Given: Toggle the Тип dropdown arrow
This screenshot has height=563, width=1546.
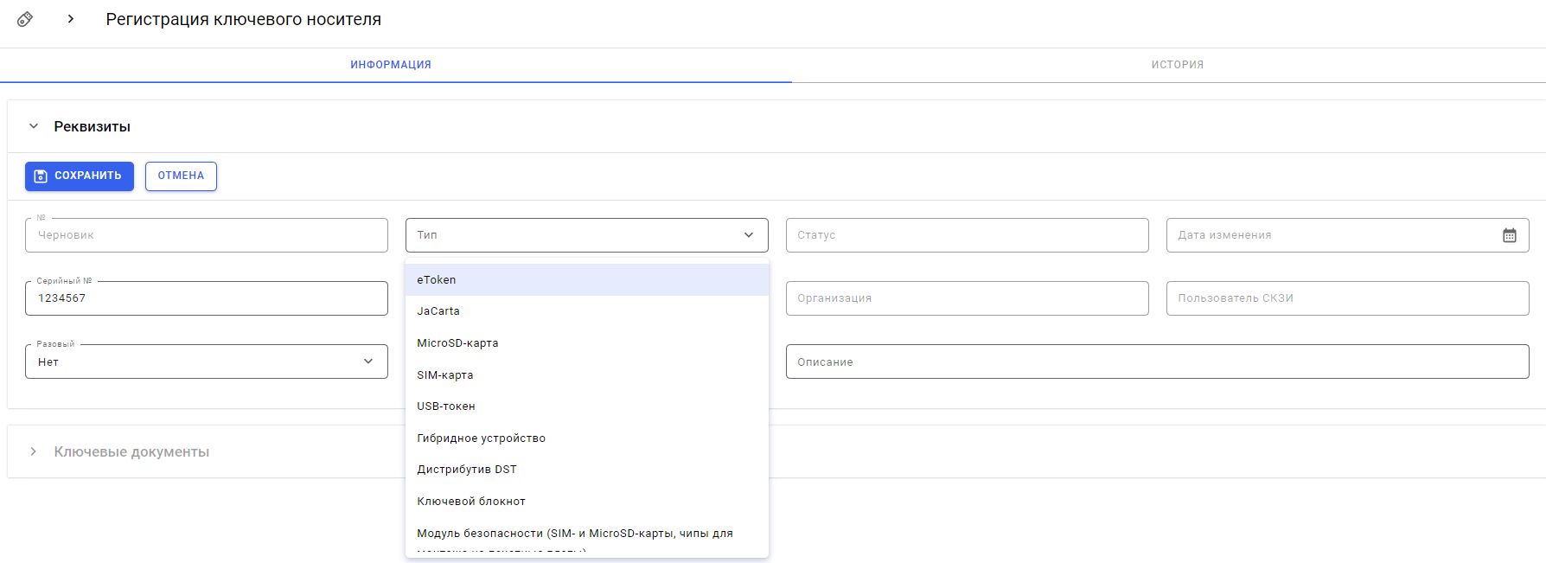Looking at the screenshot, I should click(749, 235).
